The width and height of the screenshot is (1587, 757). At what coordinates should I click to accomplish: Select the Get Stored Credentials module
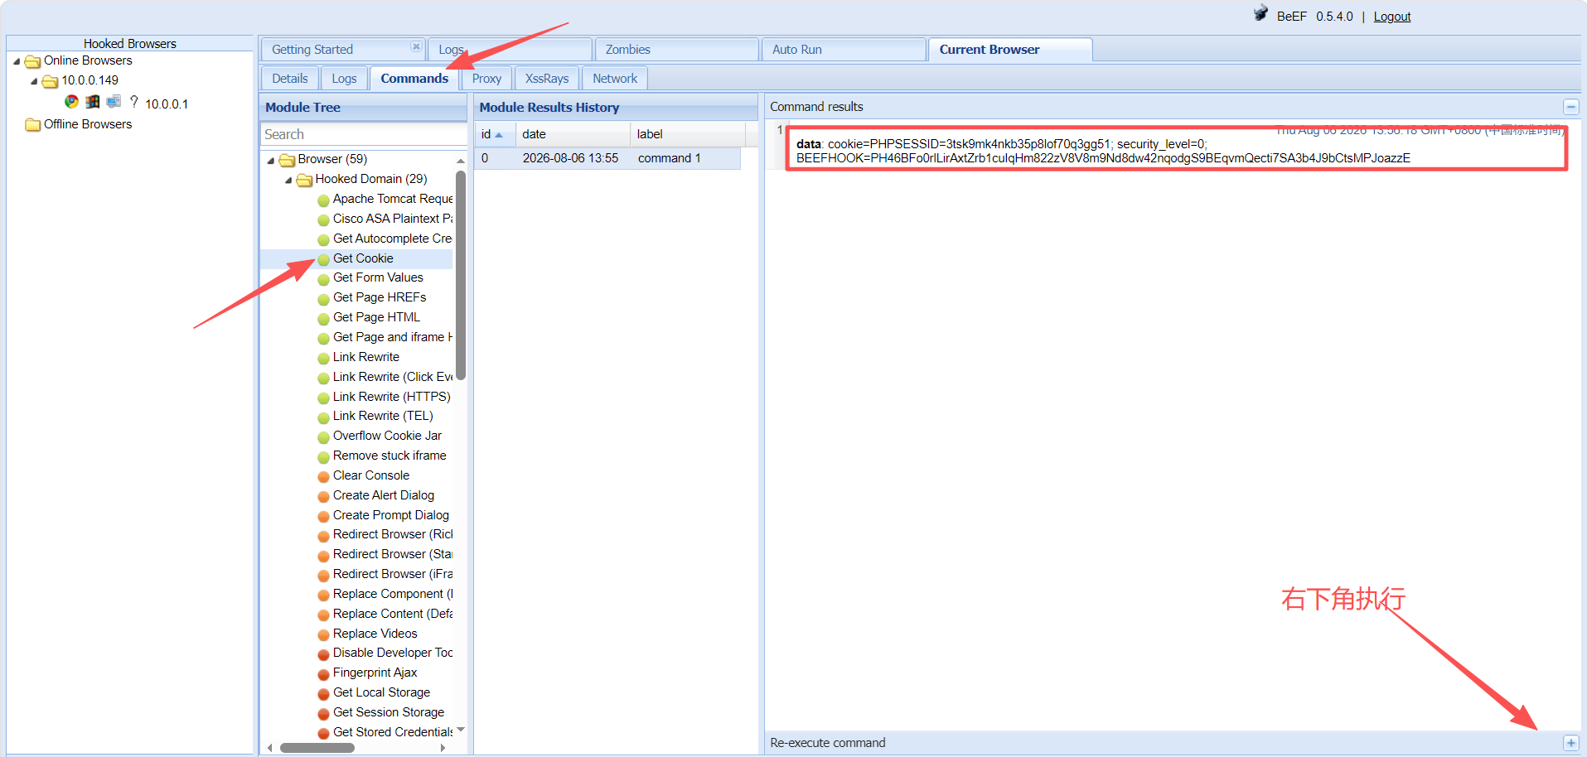click(393, 732)
